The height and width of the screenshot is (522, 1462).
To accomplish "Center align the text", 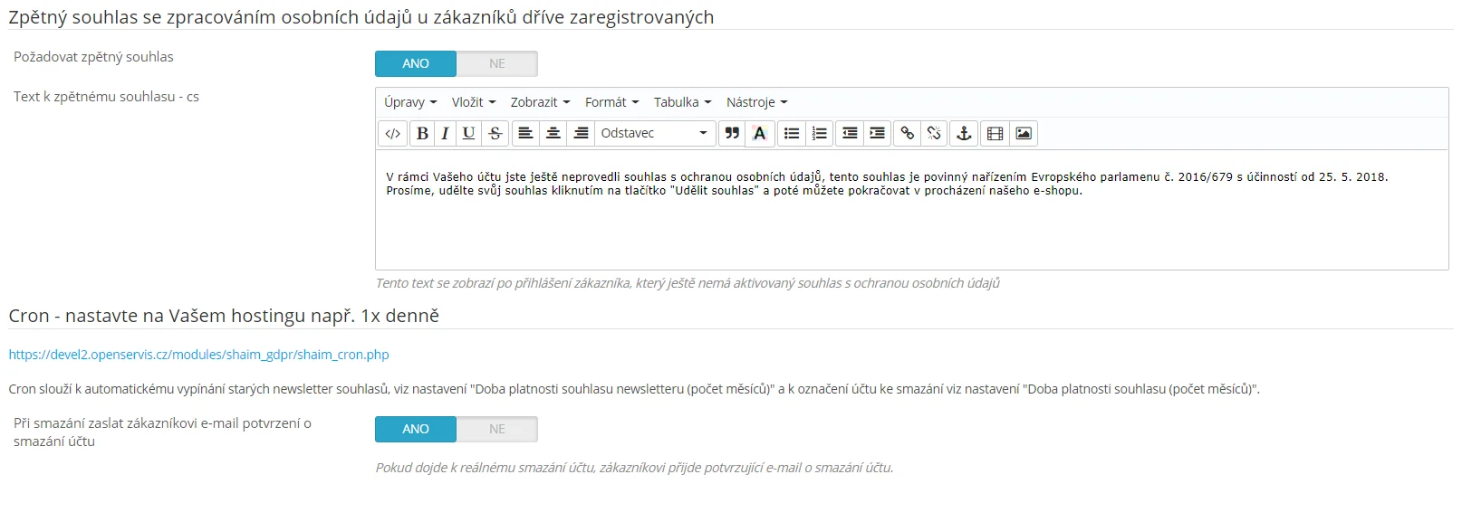I will 553,134.
